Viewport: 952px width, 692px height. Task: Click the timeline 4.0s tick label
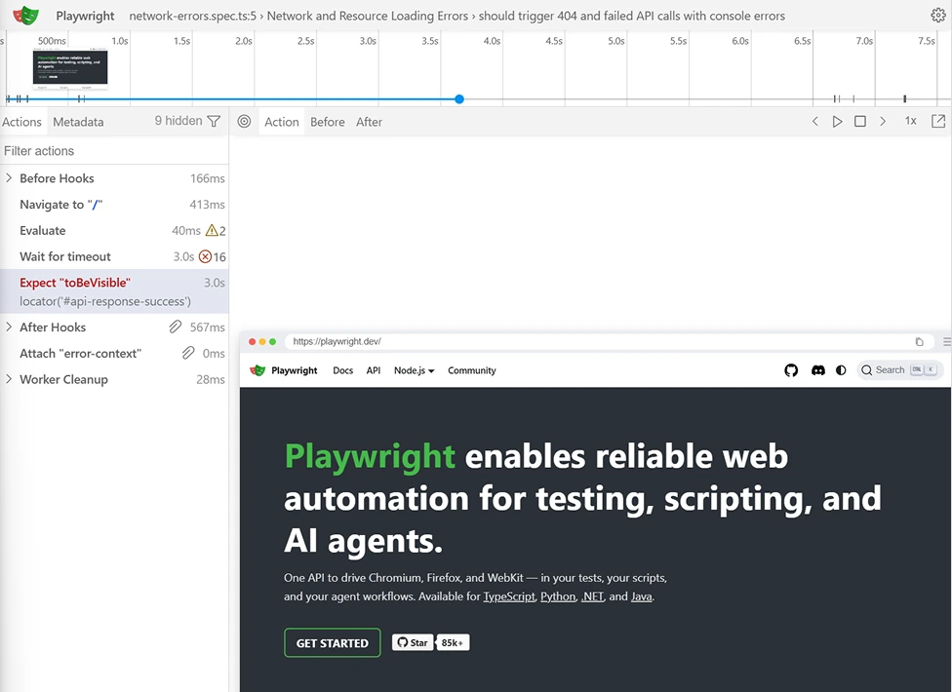tap(492, 41)
